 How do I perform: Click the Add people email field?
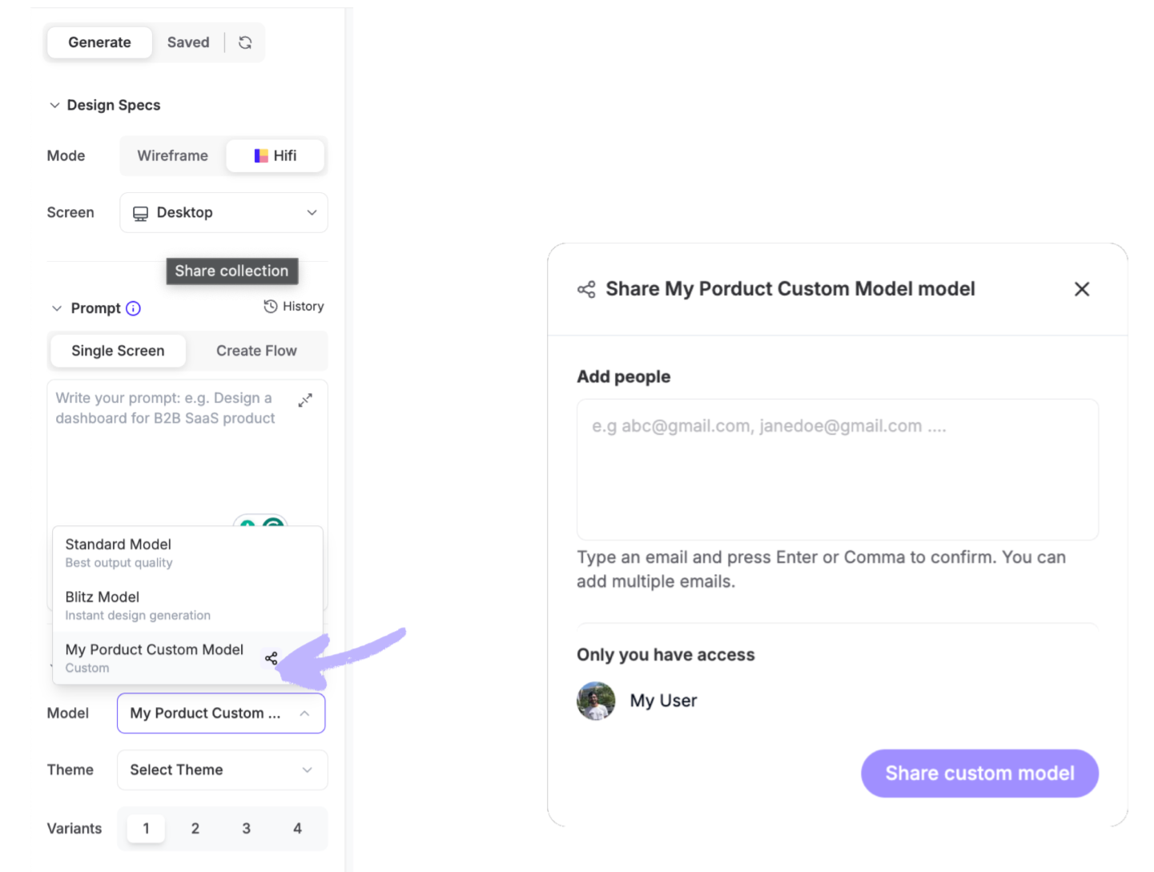(x=837, y=469)
